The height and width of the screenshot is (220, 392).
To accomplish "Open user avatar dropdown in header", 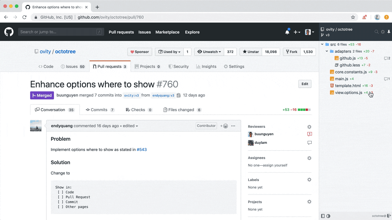I will click(x=309, y=32).
